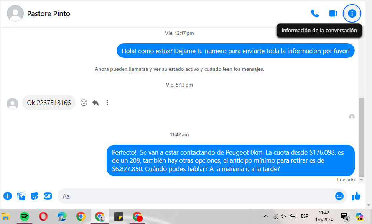Open Copilot preview from the taskbar
This screenshot has width=372, height=224.
[359, 216]
